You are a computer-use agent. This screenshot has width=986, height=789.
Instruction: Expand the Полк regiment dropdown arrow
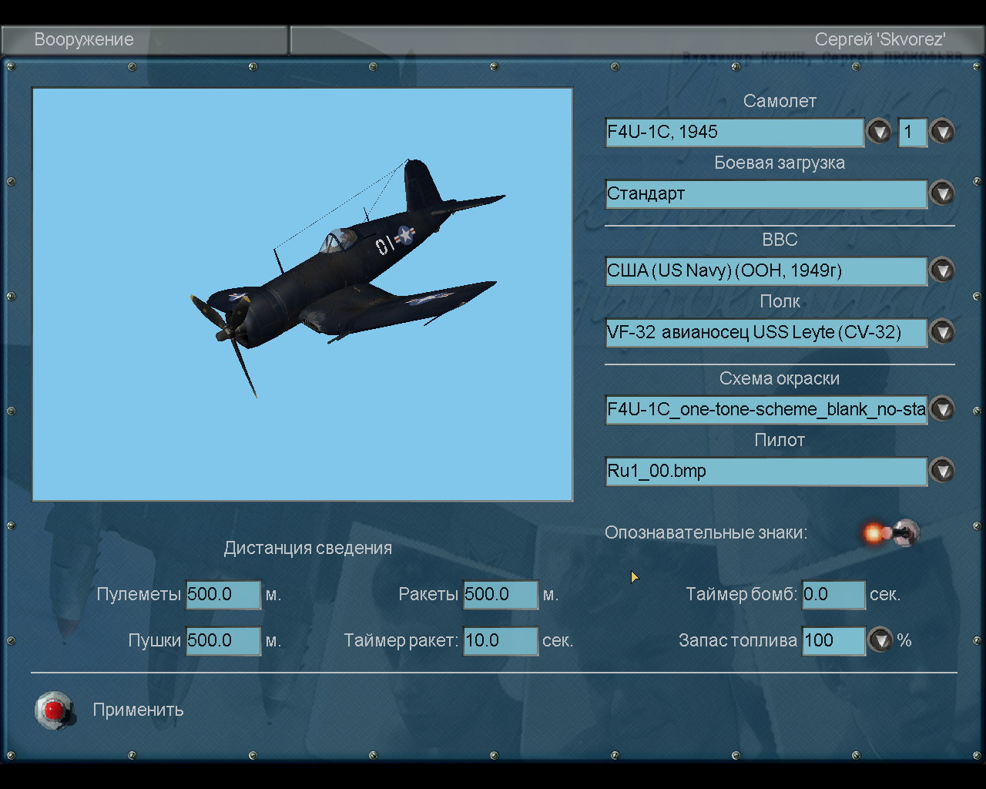tap(942, 332)
